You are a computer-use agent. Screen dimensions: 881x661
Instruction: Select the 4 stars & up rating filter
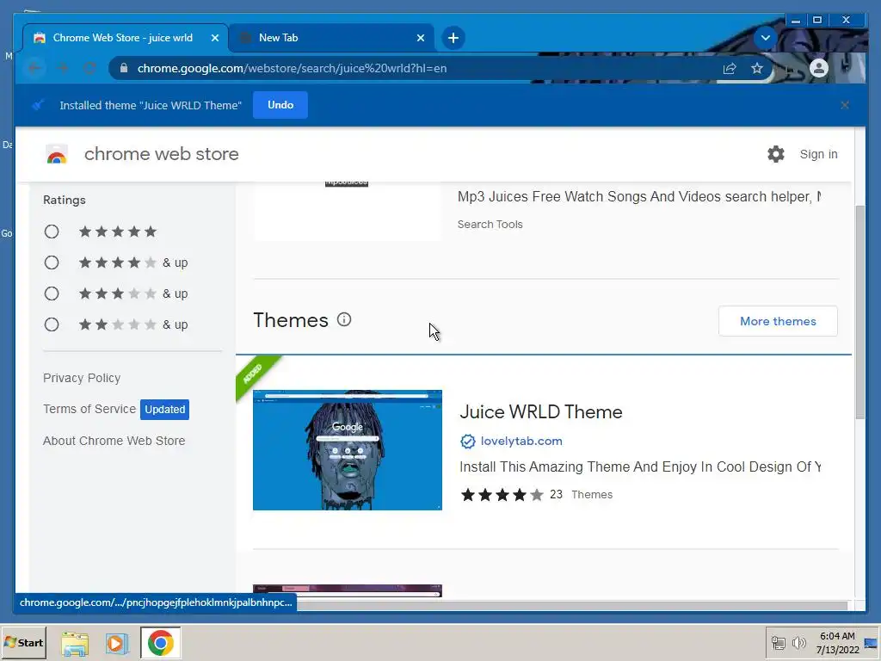(52, 263)
